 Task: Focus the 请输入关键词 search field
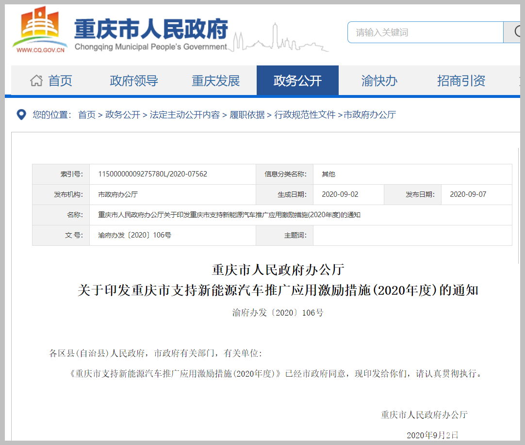(x=425, y=32)
